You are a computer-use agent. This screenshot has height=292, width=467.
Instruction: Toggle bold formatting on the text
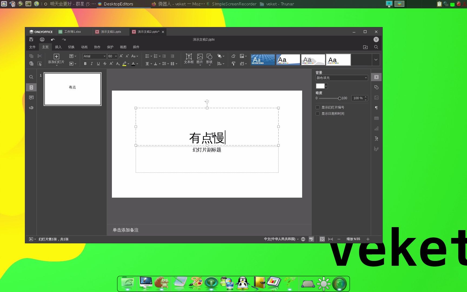pyautogui.click(x=85, y=64)
